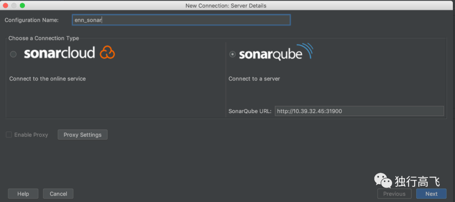Click the orange SonarCloud cloud icon
Screen dimensions: 455x202
[107, 53]
